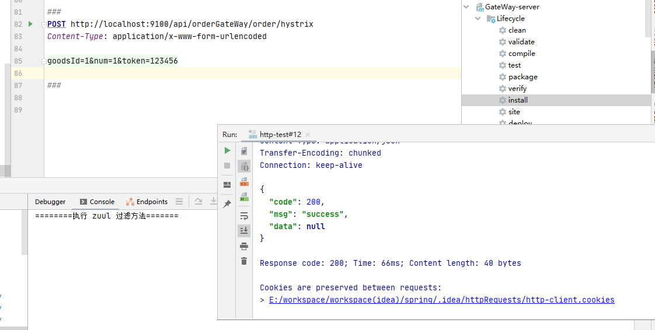Toggle scroll to end in Run output

244,231
